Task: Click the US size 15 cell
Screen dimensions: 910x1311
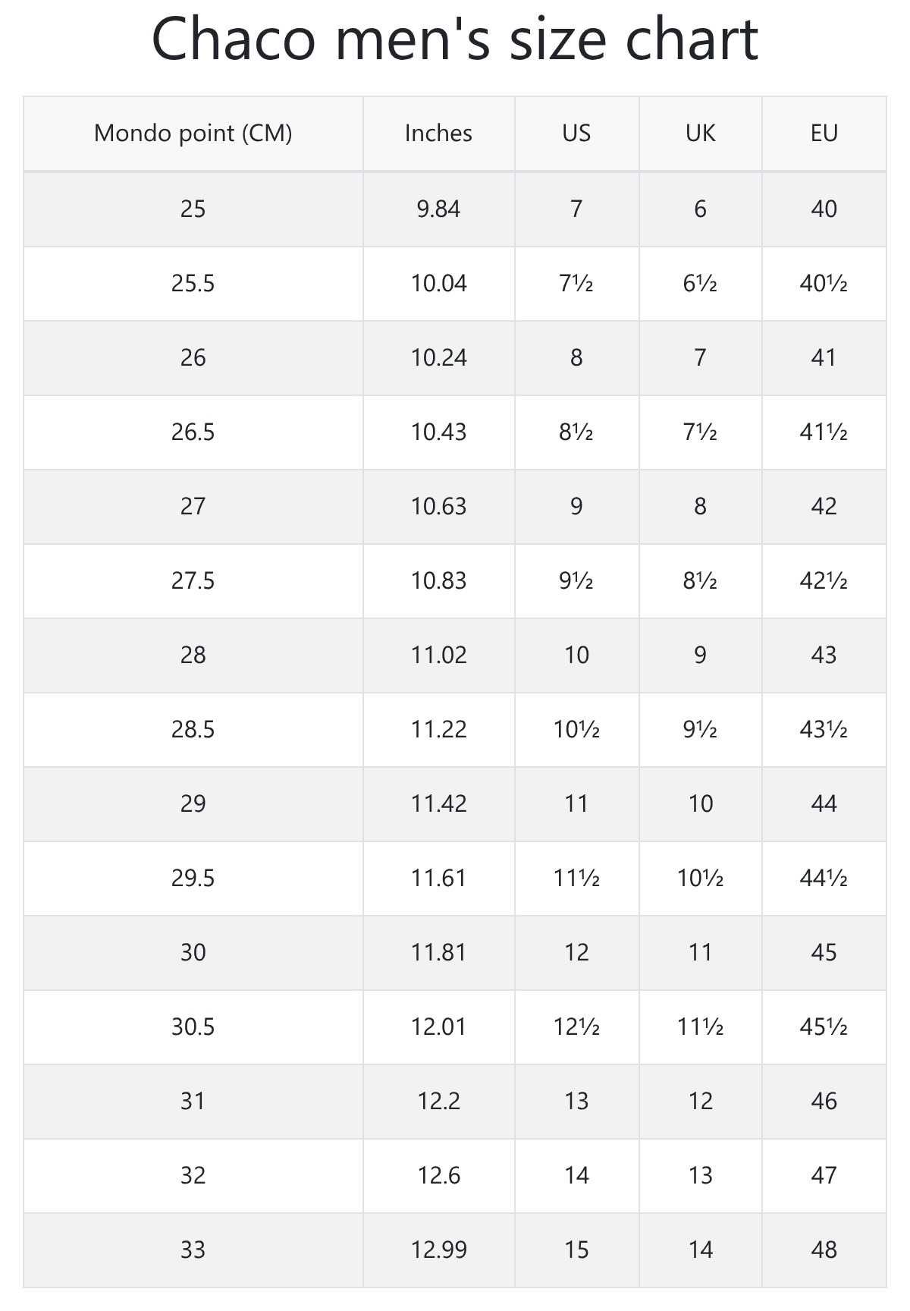Action: (x=576, y=1250)
